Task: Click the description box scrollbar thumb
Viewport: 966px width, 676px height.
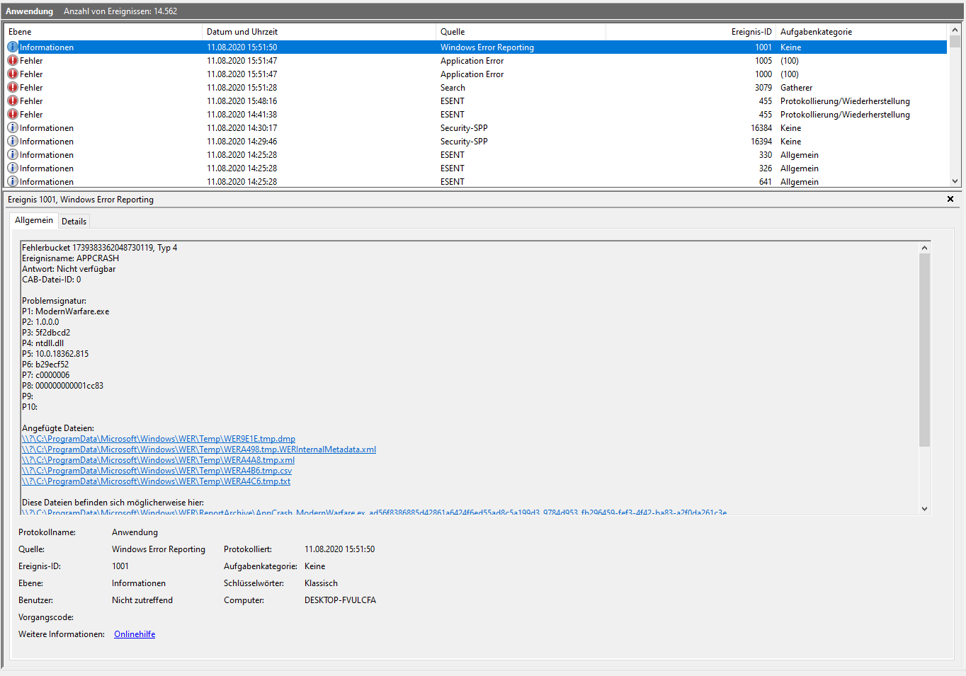Action: click(x=924, y=350)
